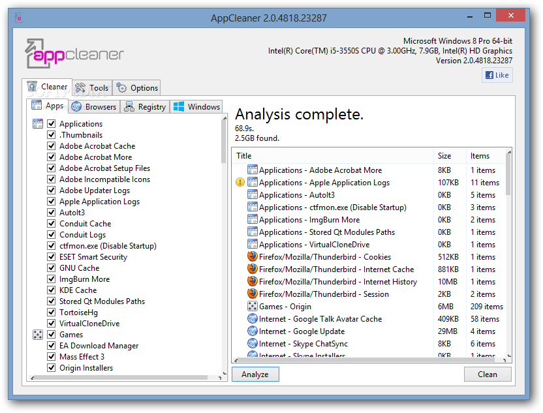
Task: Click the category tree horizontal scrollbar
Action: [121, 378]
